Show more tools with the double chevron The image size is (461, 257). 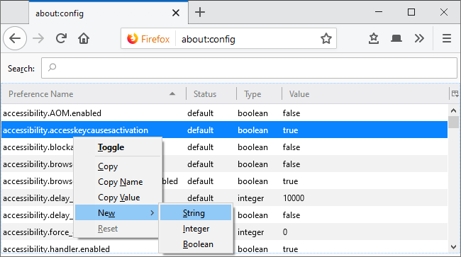[x=419, y=38]
